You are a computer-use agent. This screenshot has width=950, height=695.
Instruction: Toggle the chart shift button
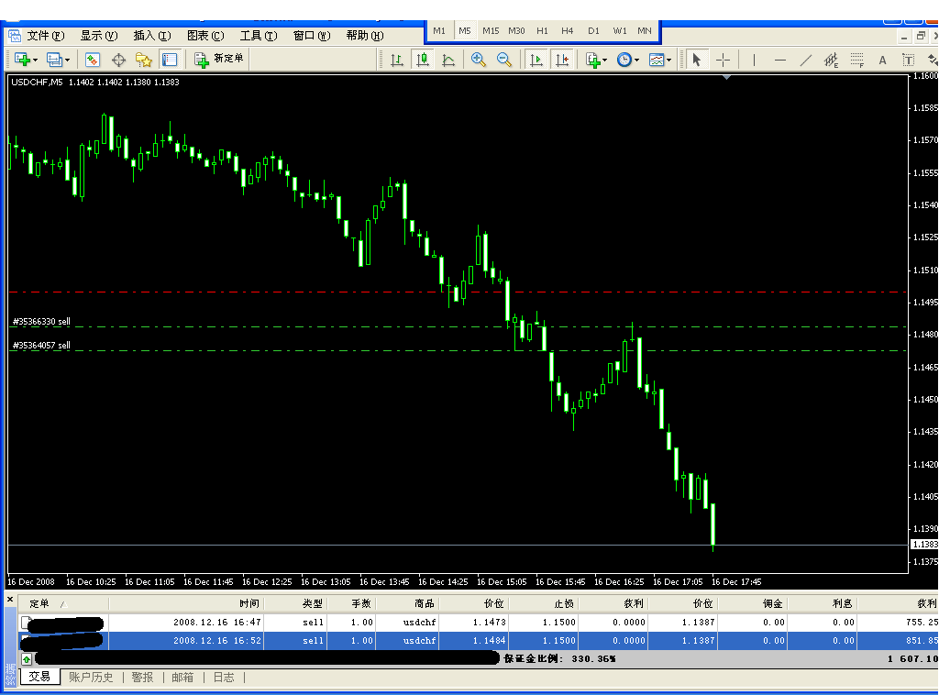tap(562, 60)
